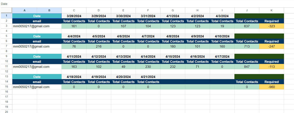Select the 4/21/2024 date cell
Viewport: 294px width, 113px height.
(x=148, y=77)
